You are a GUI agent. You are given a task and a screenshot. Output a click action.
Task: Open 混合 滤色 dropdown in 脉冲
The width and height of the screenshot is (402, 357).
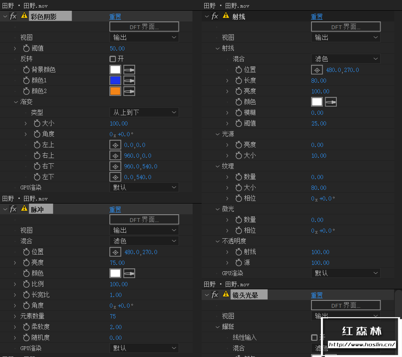(144, 241)
